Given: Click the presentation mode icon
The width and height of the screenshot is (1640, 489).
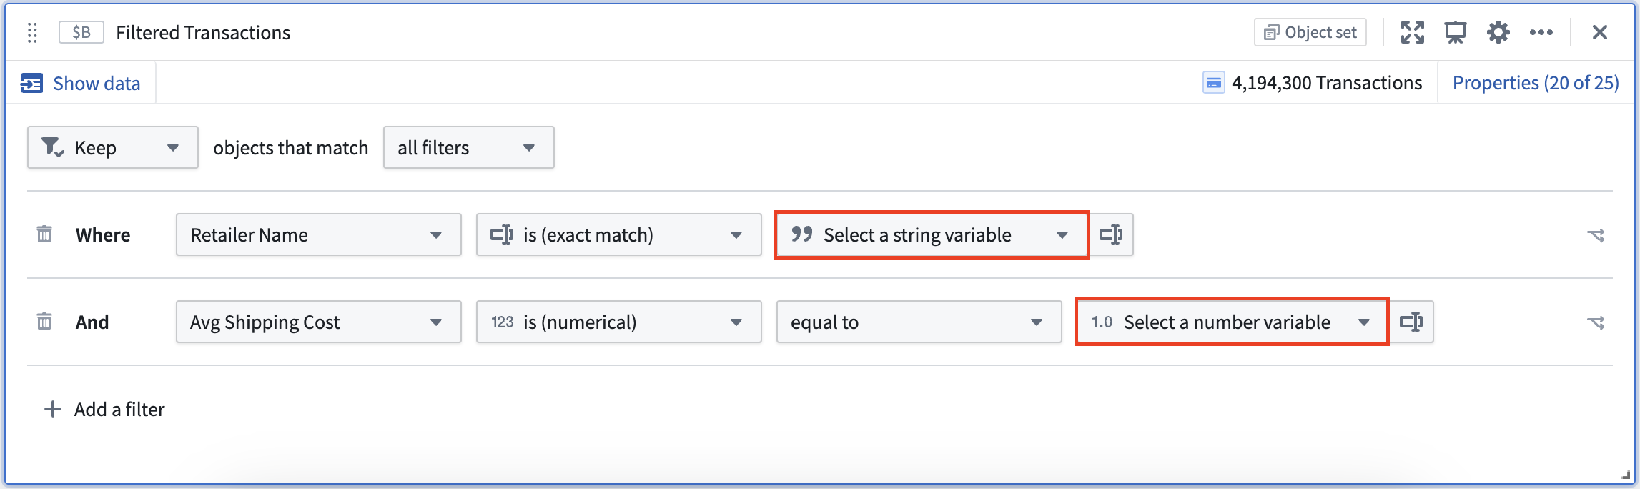Looking at the screenshot, I should [1455, 32].
